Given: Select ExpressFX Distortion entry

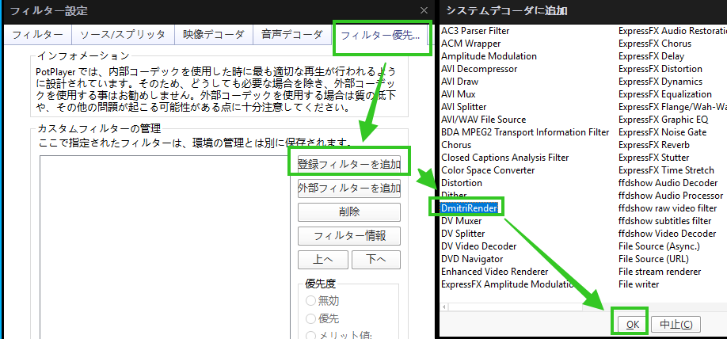Looking at the screenshot, I should tap(660, 69).
